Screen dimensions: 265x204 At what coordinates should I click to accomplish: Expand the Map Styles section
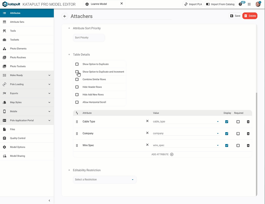(27, 102)
